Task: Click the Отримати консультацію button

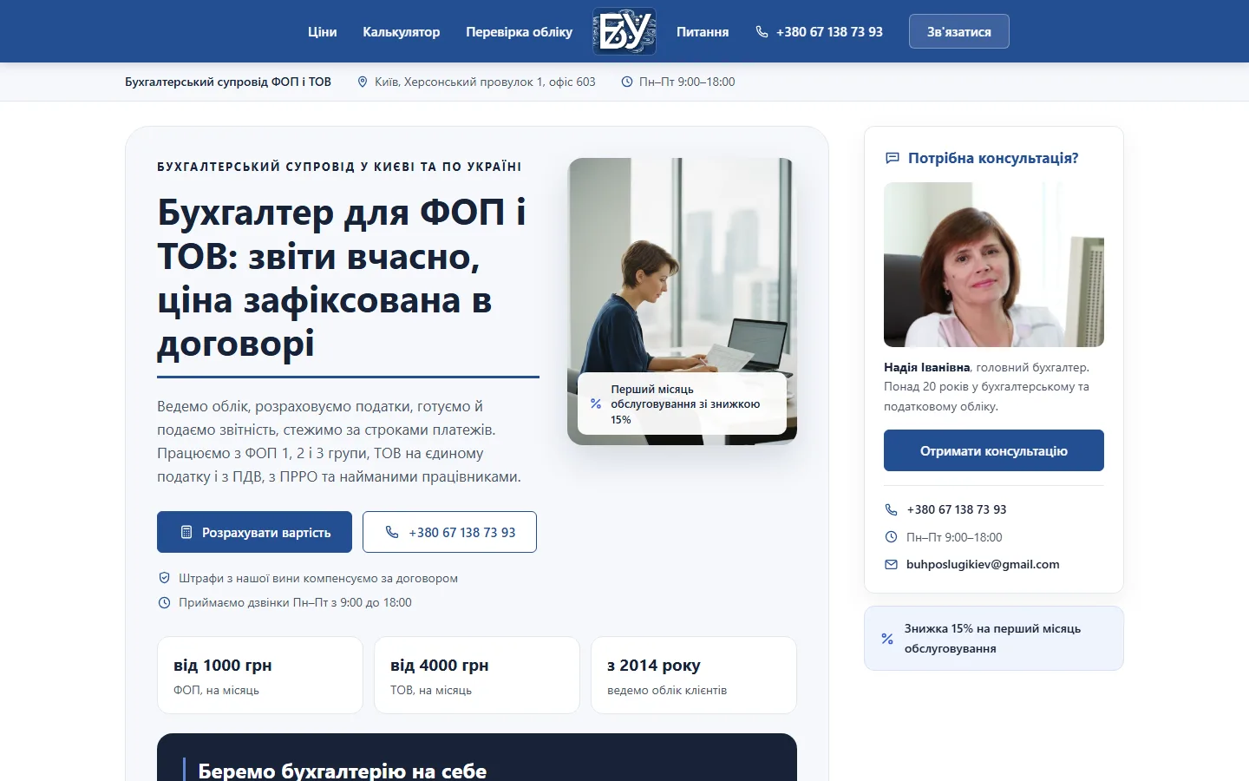Action: (x=994, y=450)
